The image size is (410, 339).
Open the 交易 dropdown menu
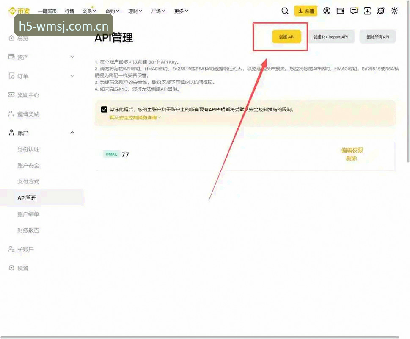click(x=89, y=11)
